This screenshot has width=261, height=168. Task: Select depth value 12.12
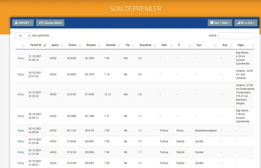pyautogui.click(x=107, y=94)
